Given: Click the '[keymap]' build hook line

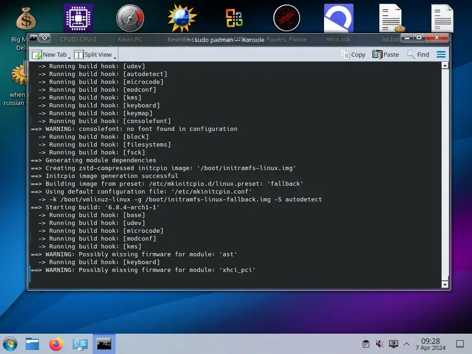Looking at the screenshot, I should [x=95, y=113].
